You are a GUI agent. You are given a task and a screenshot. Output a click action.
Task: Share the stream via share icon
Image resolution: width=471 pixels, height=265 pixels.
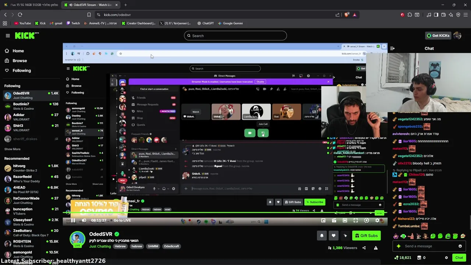[364, 248]
